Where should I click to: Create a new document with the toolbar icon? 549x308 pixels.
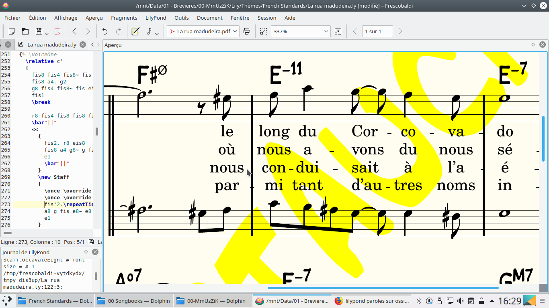[x=12, y=31]
